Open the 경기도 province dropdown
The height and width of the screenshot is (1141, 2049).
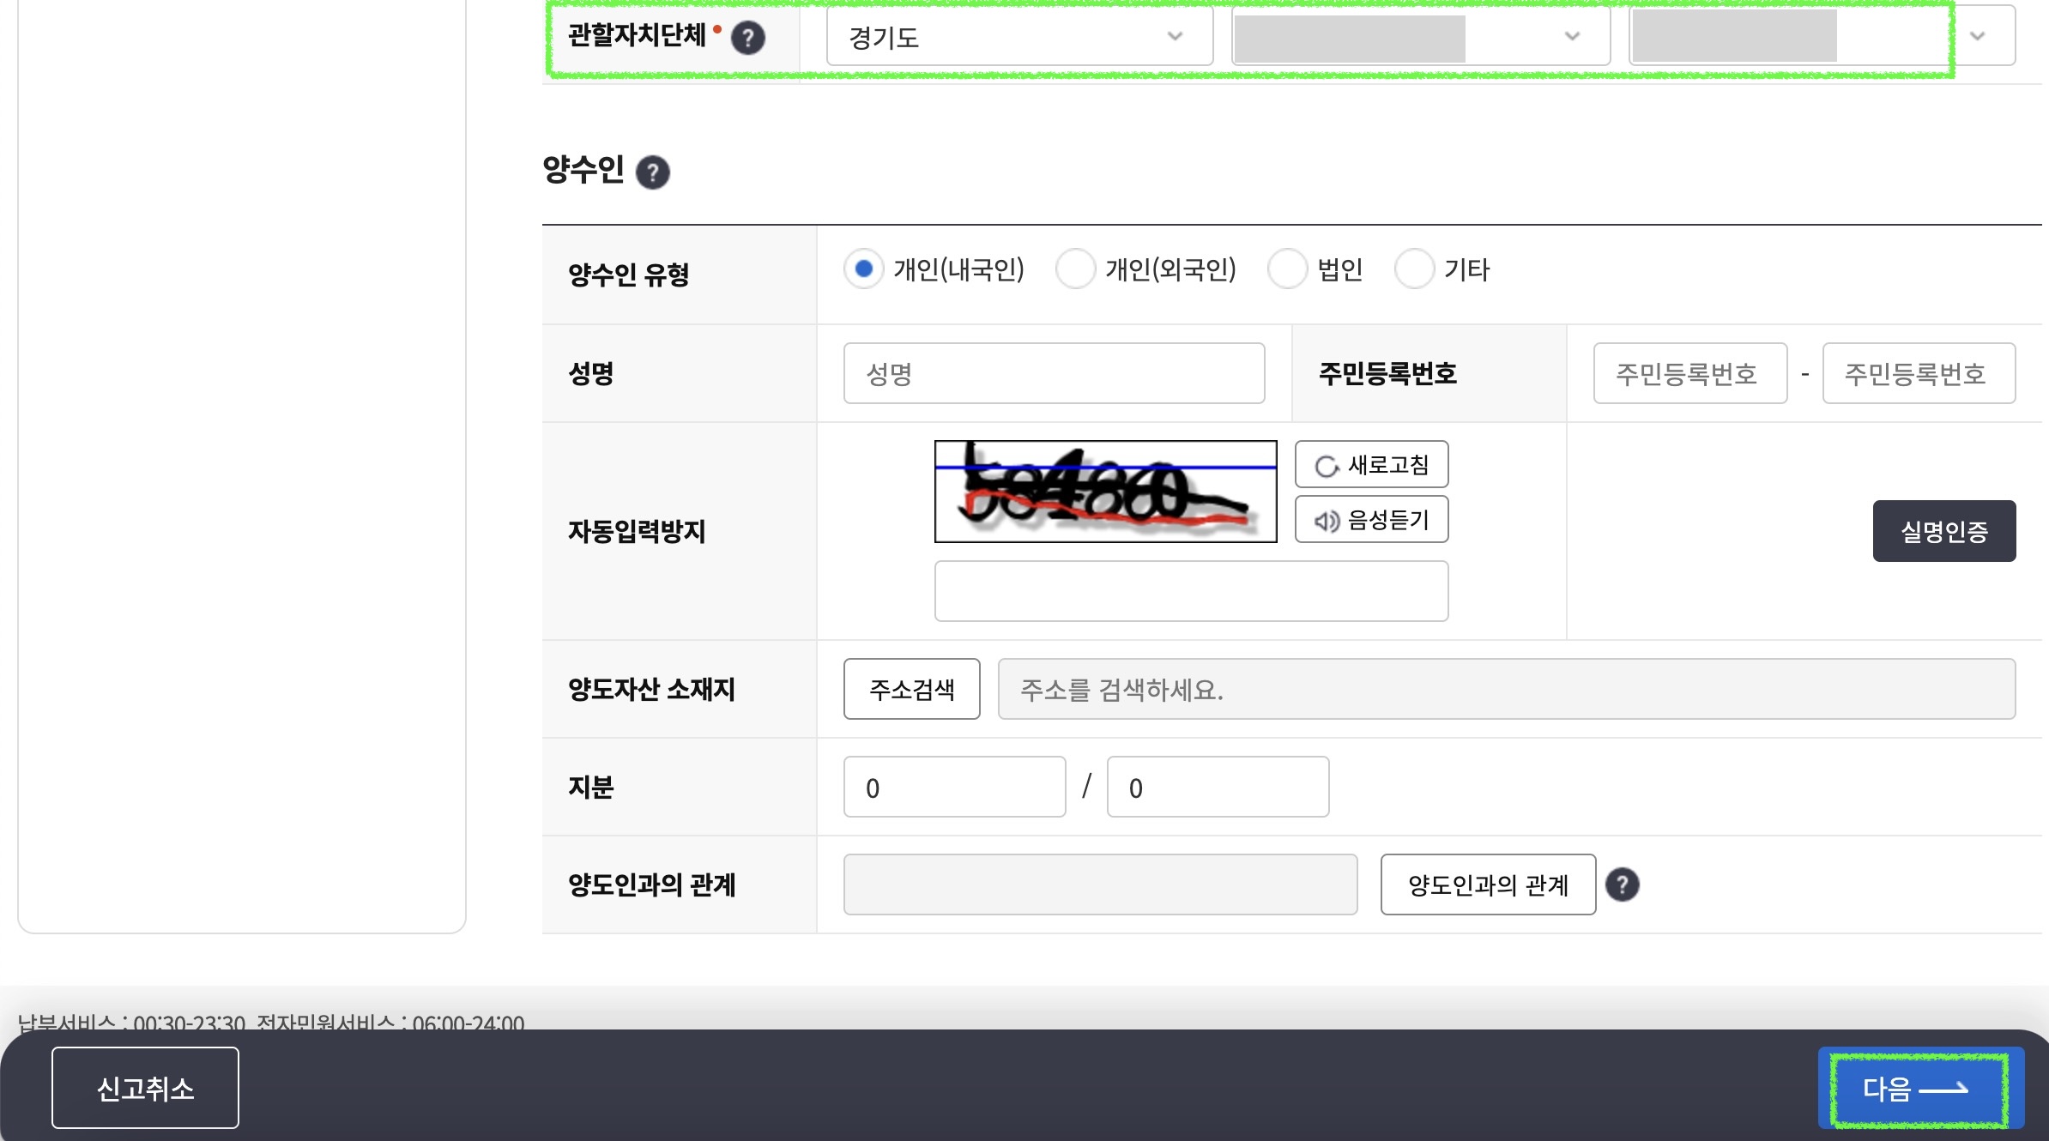click(x=1018, y=37)
